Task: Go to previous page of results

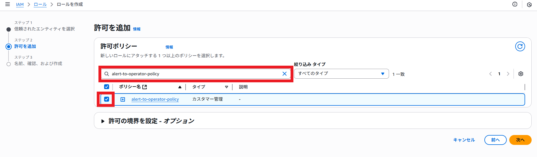Action: 491,74
